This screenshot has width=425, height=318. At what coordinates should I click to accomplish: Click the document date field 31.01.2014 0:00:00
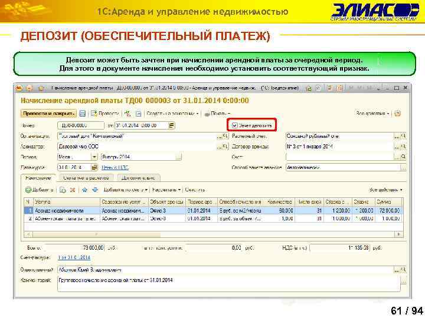[142, 125]
